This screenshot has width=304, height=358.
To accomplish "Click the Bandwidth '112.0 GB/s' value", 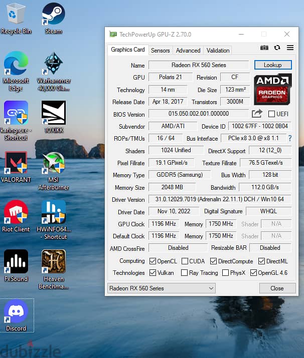I will pos(265,187).
